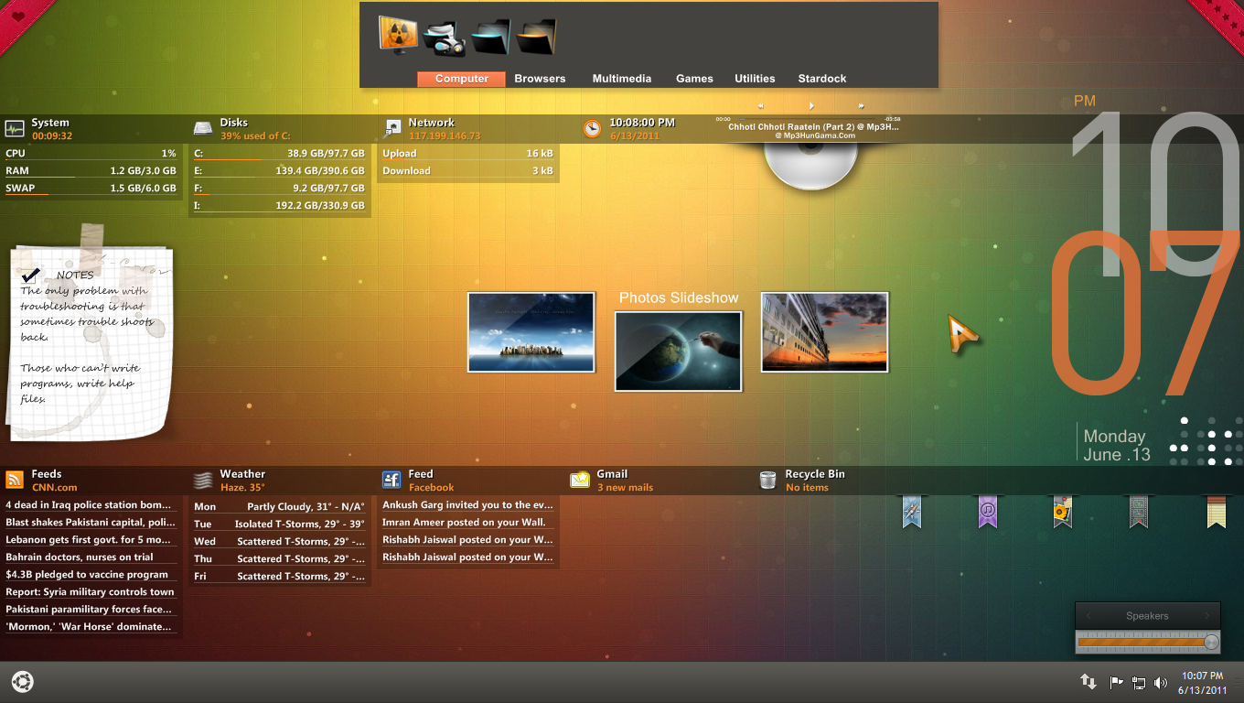Click the film strip bookmark ribbon

1139,513
